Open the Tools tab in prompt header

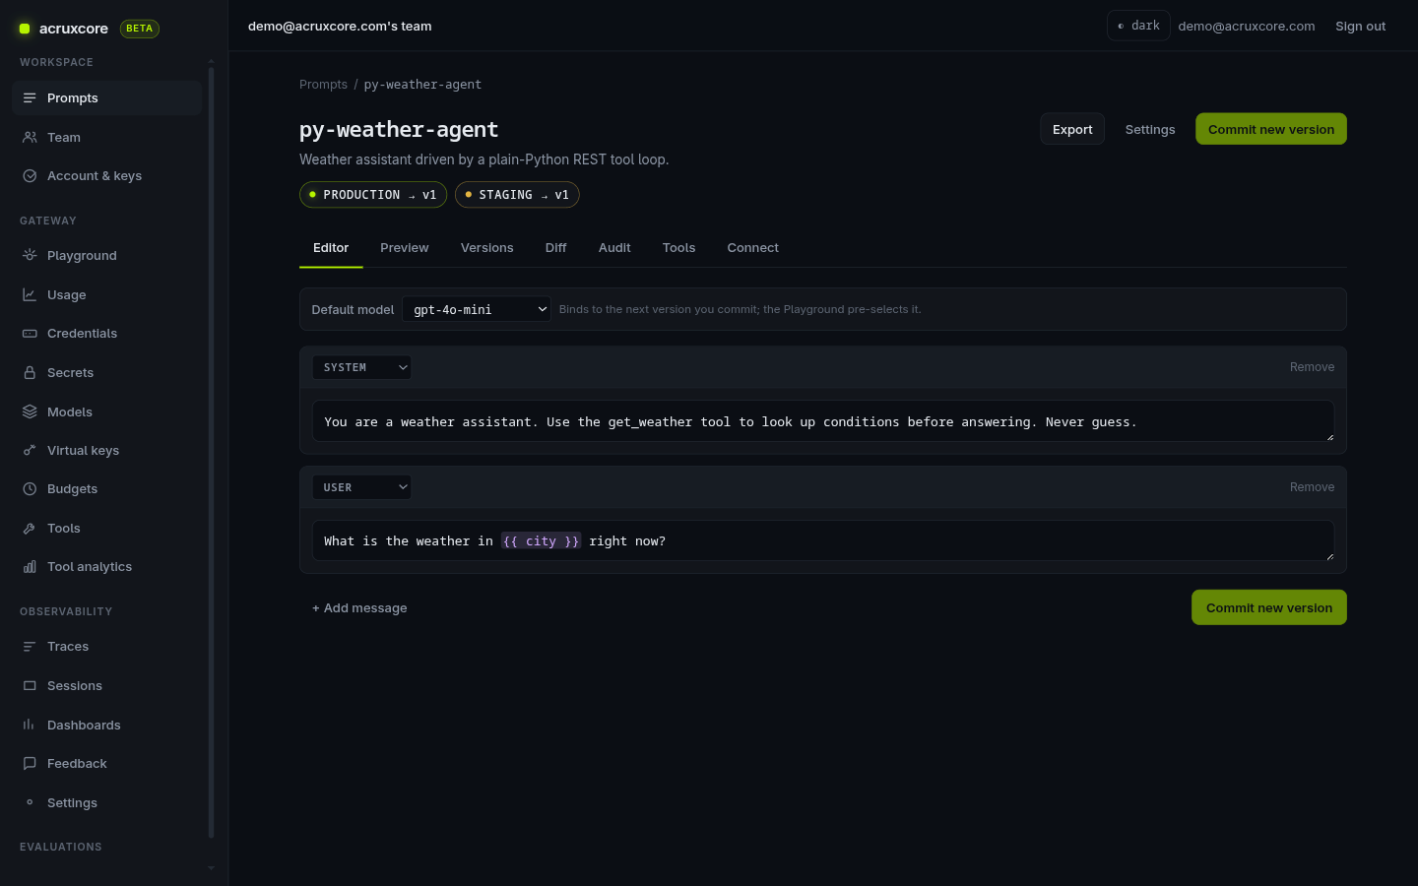[678, 248]
